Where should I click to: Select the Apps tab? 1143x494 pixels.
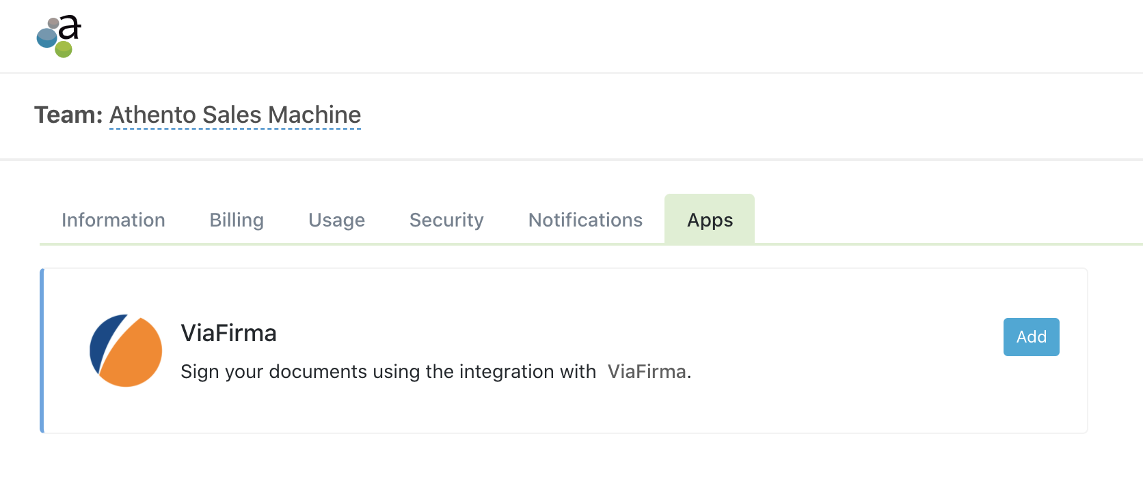(710, 220)
